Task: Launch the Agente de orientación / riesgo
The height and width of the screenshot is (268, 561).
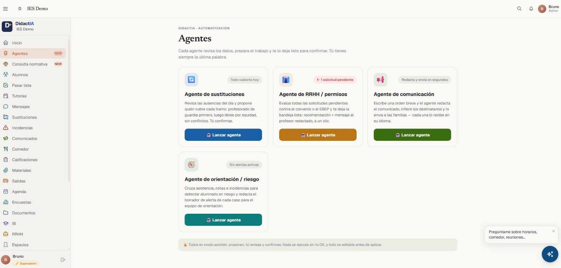Action: click(223, 220)
